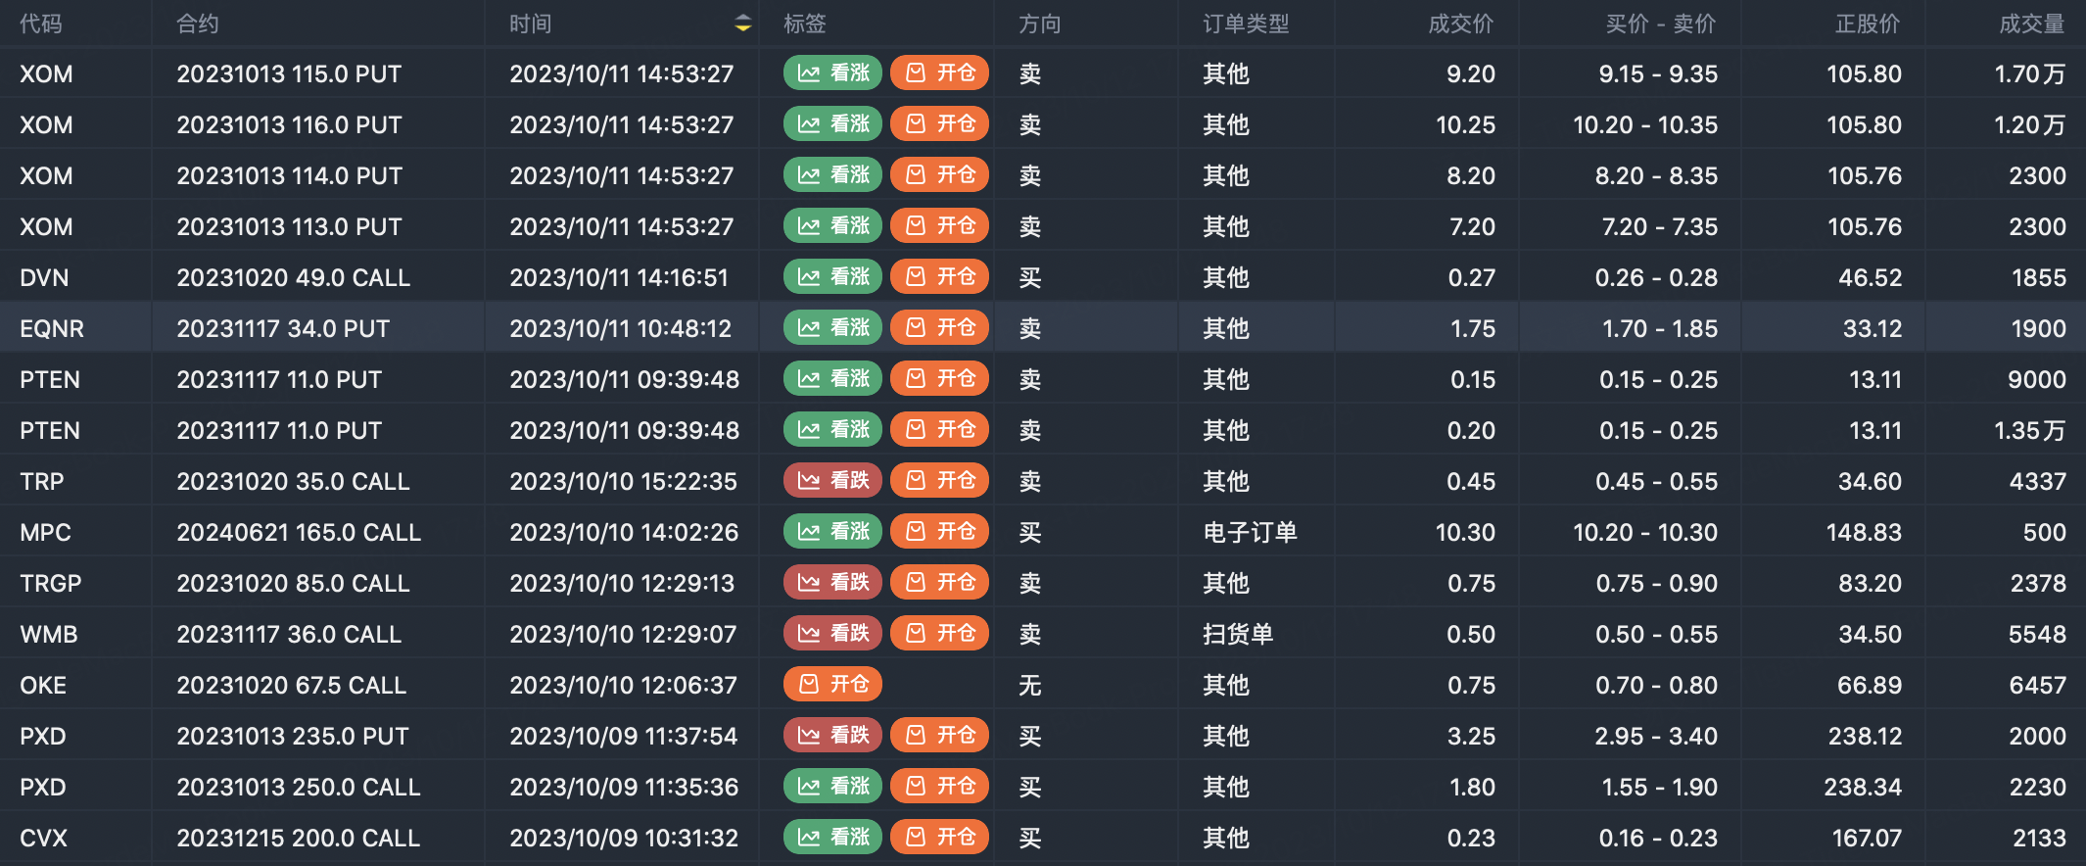Viewport: 2086px width, 866px height.
Task: Click 看涨 tag on XOM 114.0 PUT row
Action: (x=833, y=174)
